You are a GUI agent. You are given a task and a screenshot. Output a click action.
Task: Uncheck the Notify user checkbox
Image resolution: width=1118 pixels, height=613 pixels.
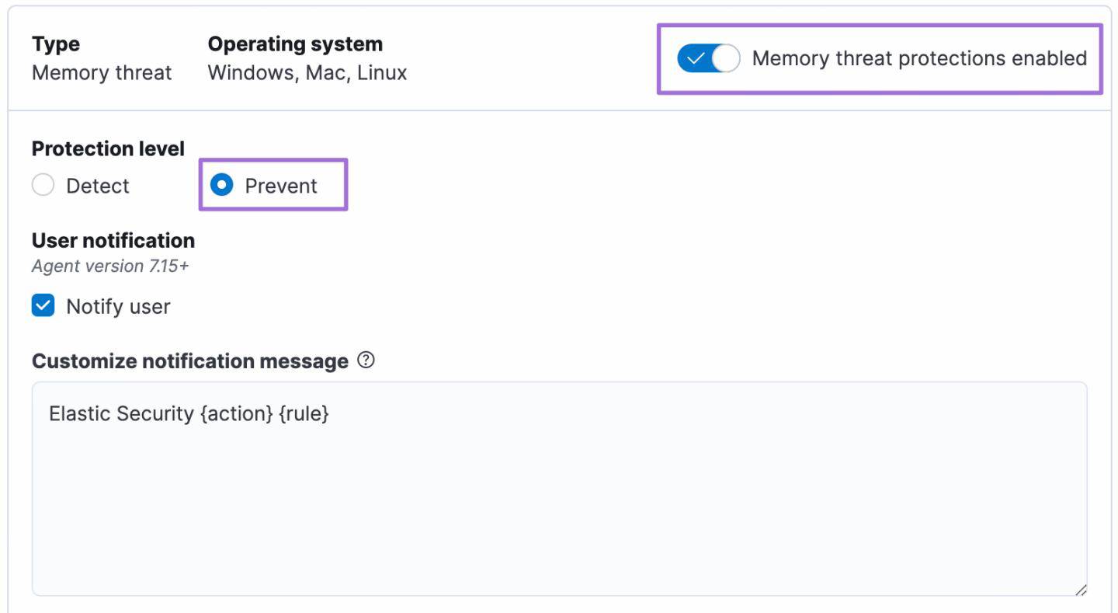click(43, 306)
